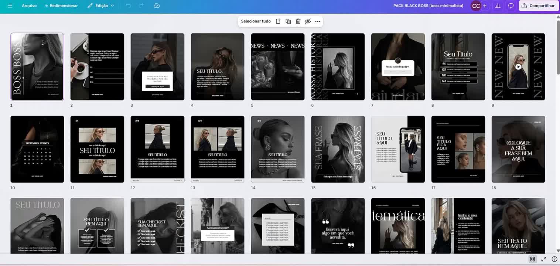Open the analytics chart icon
560x266 pixels.
coord(498,6)
